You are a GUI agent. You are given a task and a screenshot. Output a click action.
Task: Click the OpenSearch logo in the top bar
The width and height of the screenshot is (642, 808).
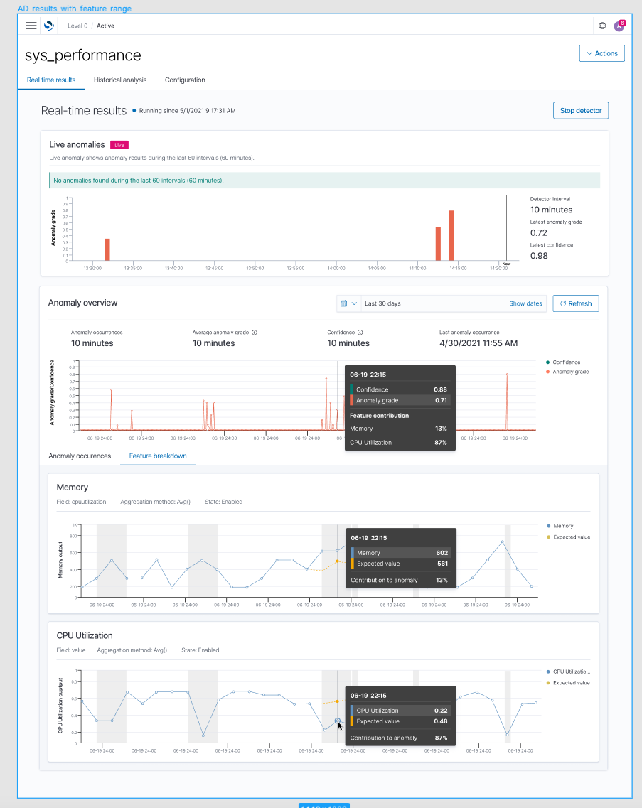tap(48, 26)
